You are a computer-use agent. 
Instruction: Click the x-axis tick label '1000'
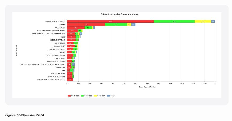click(181, 84)
